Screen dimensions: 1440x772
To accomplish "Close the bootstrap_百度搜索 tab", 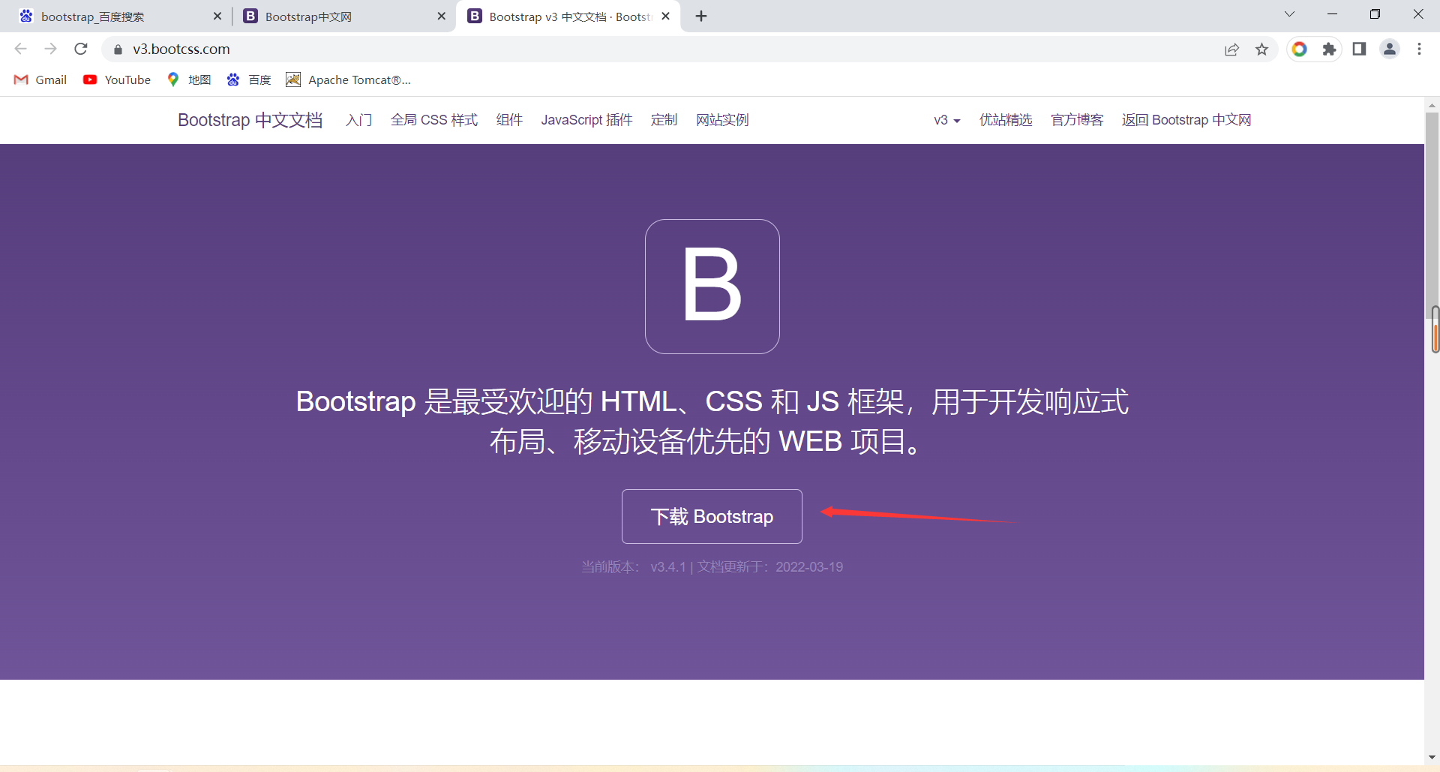I will (x=217, y=17).
